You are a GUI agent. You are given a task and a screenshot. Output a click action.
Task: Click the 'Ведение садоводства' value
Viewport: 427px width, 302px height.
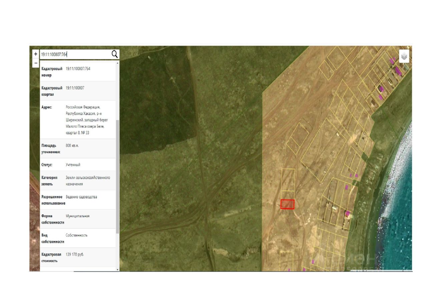81,197
